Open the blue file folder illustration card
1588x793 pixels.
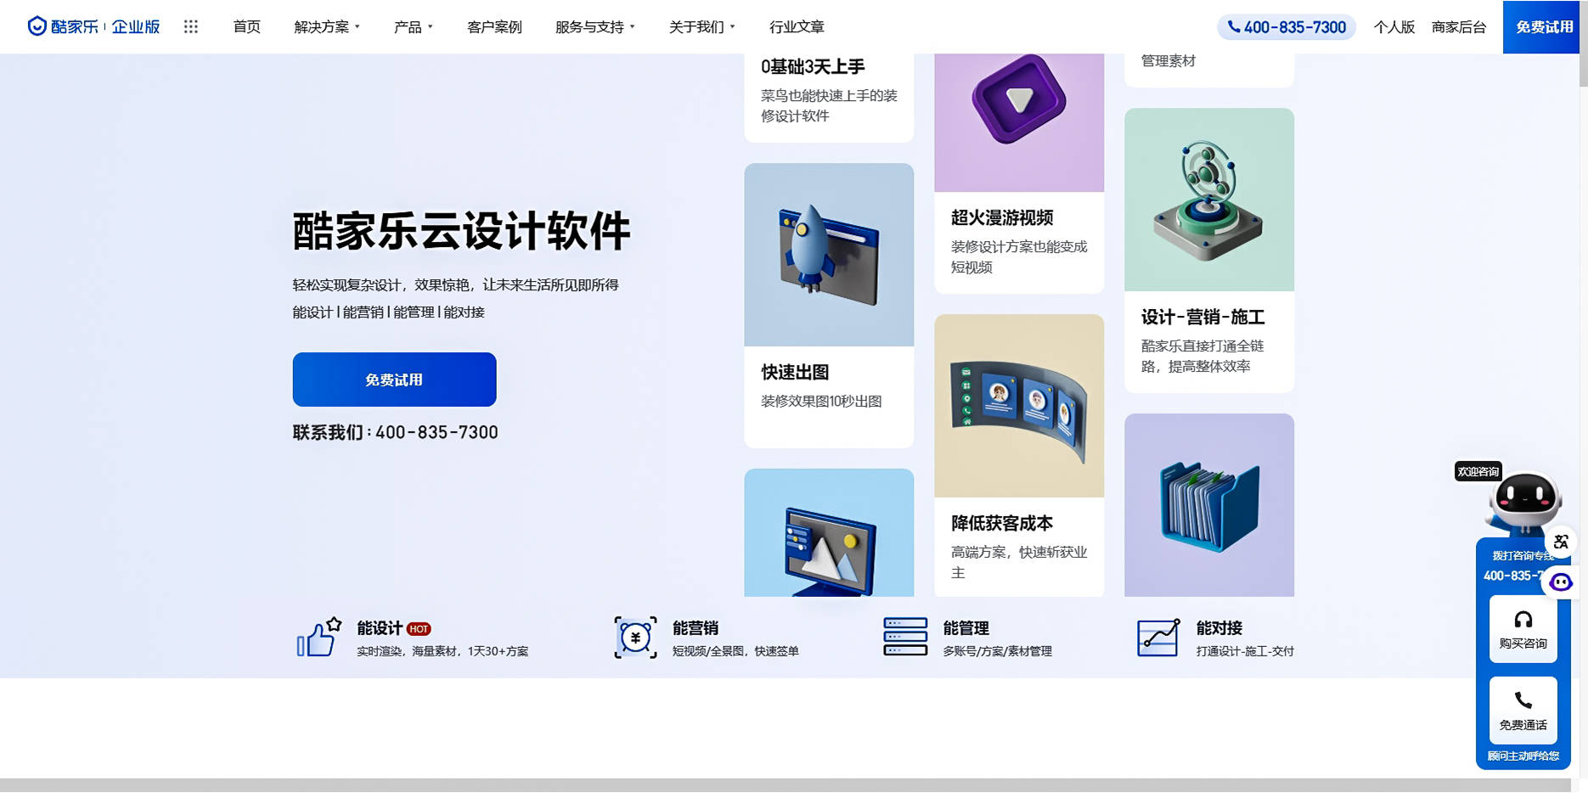coord(1209,505)
